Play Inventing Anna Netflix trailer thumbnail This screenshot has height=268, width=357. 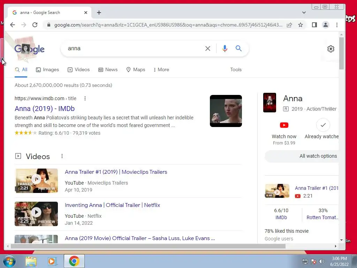tap(36, 214)
